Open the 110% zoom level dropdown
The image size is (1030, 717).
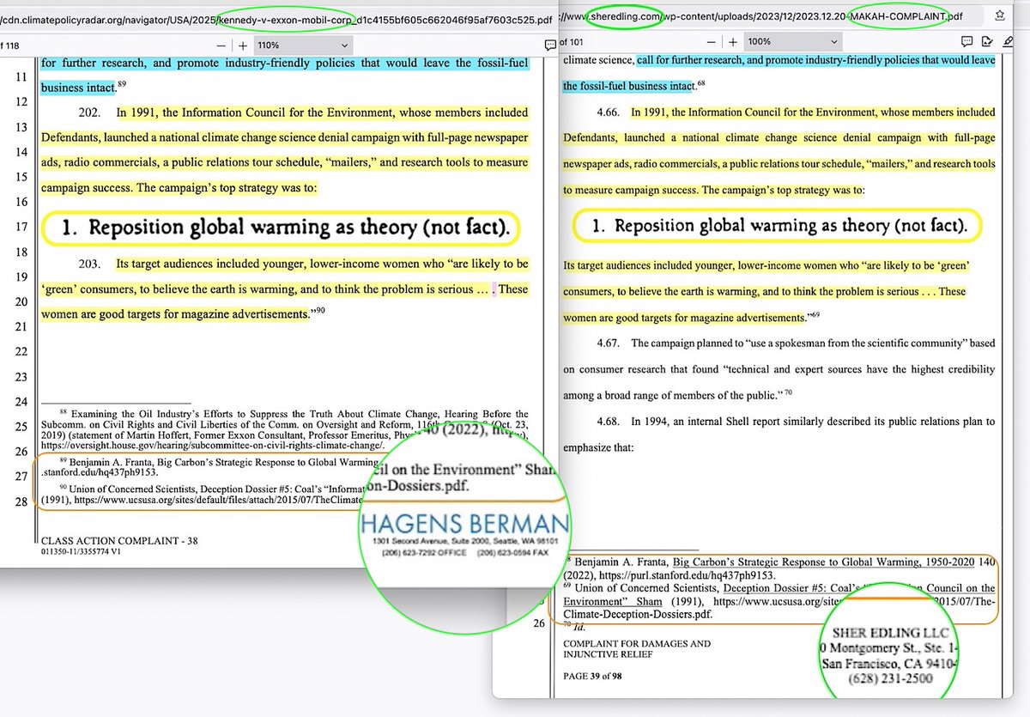click(x=303, y=45)
